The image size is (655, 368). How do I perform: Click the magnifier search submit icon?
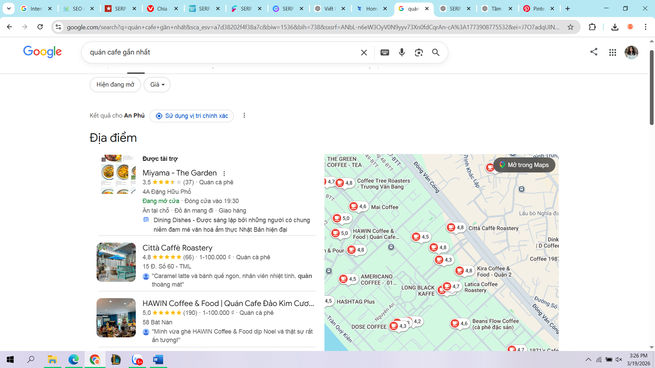click(436, 52)
